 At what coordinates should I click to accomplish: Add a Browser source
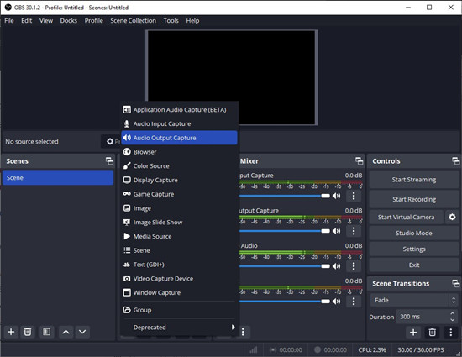point(179,152)
